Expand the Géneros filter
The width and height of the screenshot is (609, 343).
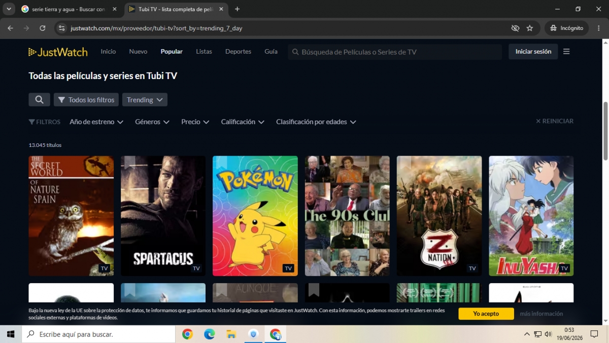click(152, 122)
